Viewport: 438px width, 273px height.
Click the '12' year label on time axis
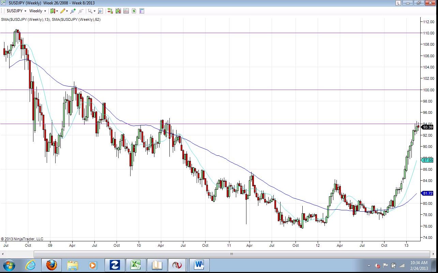coord(318,245)
